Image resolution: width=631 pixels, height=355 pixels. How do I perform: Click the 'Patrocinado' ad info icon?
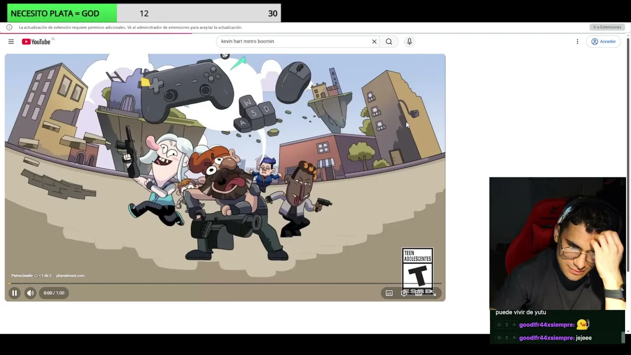[x=35, y=276]
